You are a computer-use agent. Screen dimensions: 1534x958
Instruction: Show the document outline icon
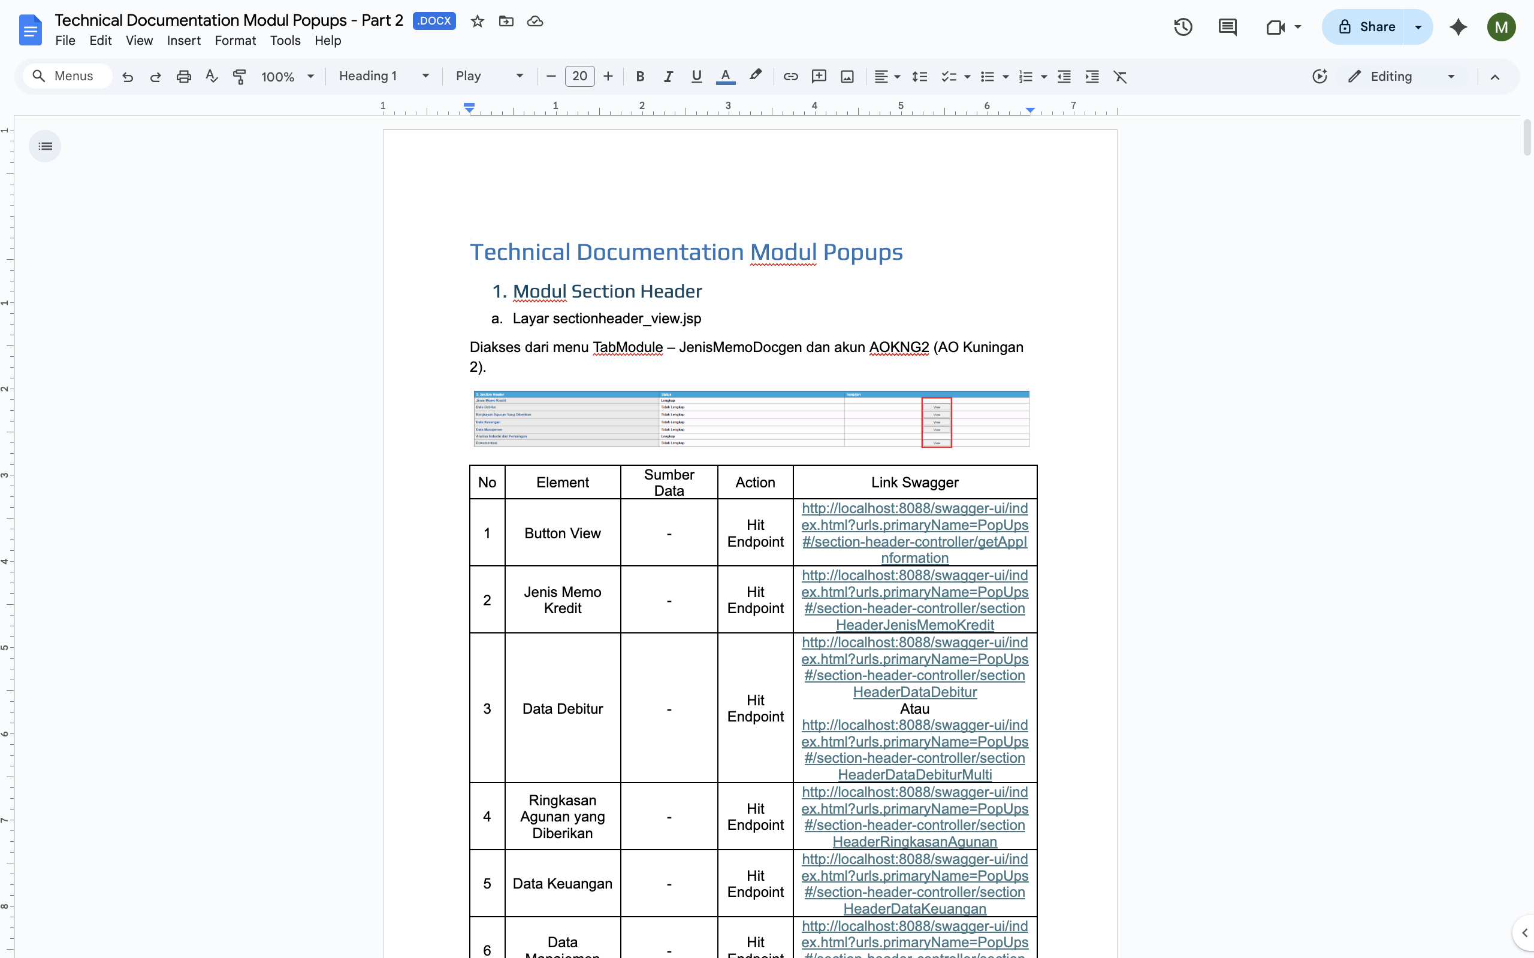45,146
